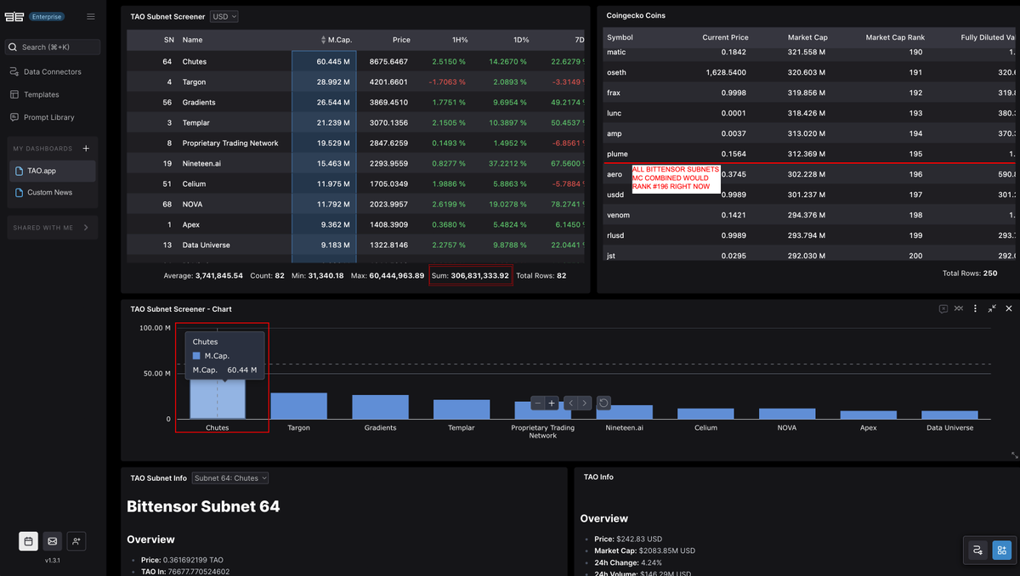Open Templates page

coord(42,94)
